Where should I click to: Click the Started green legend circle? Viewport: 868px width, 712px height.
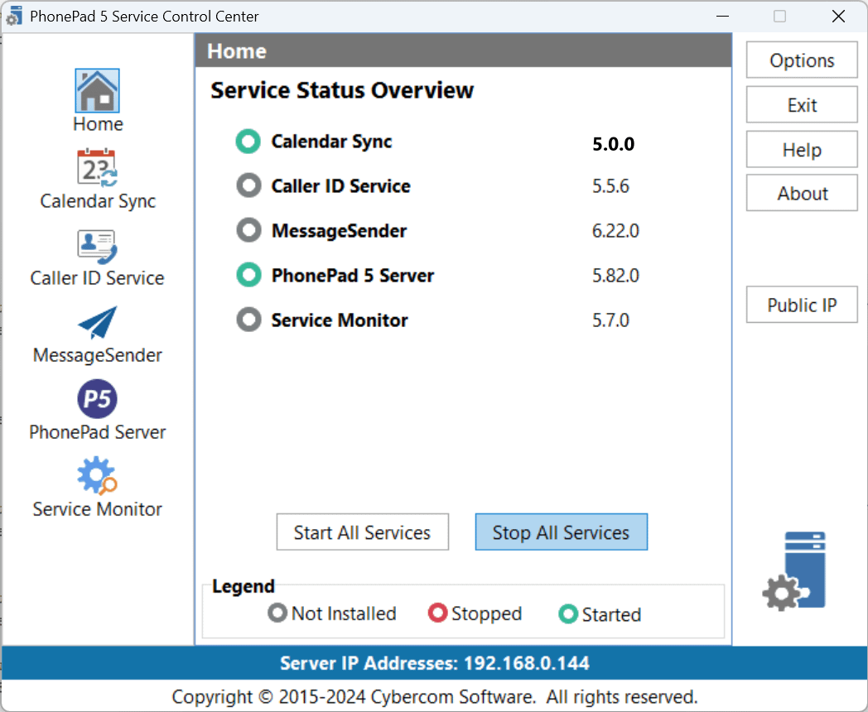click(x=568, y=614)
